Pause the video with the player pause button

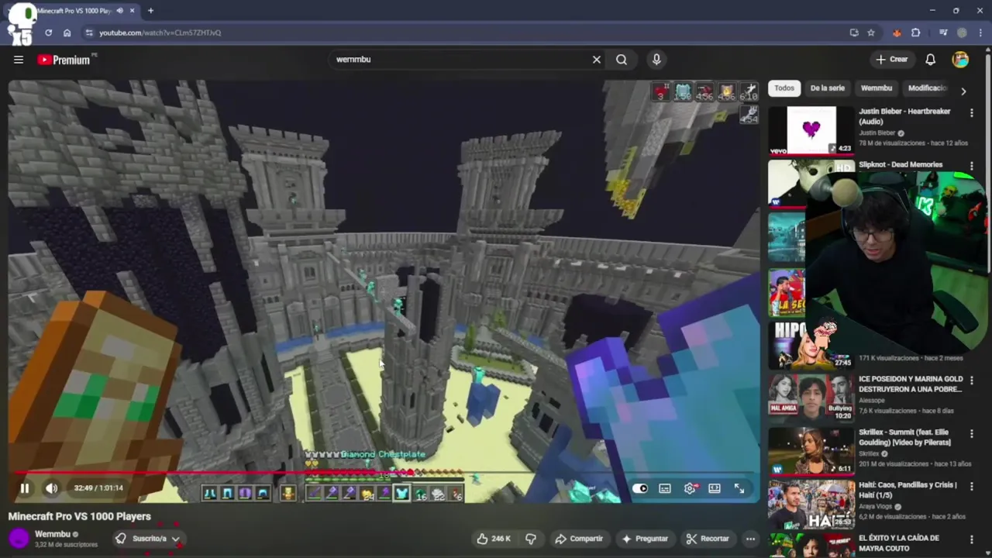[24, 488]
